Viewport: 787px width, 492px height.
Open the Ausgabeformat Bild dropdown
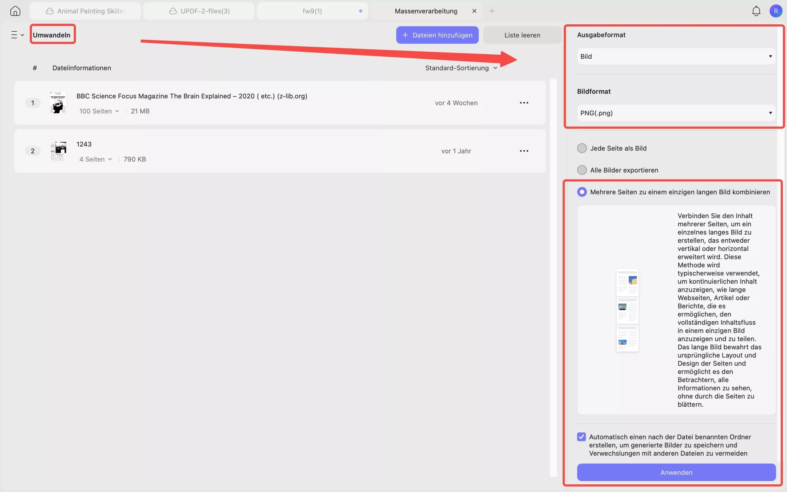676,57
